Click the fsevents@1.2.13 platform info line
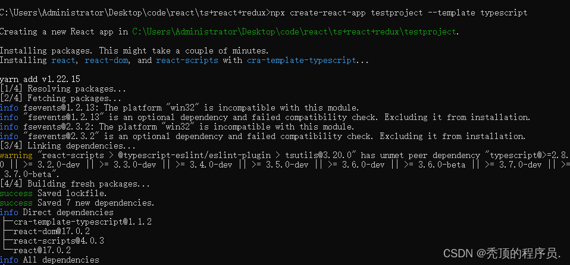 [x=179, y=108]
